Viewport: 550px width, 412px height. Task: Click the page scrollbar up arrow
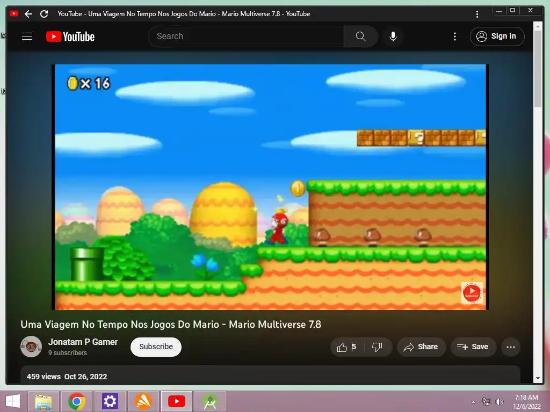coord(538,26)
